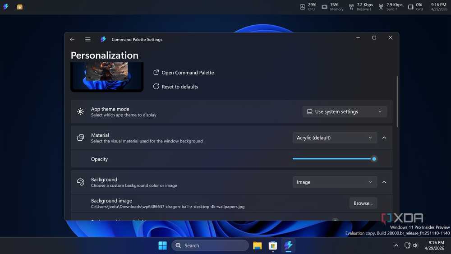Click the Material layers icon
The height and width of the screenshot is (254, 451).
click(81, 138)
